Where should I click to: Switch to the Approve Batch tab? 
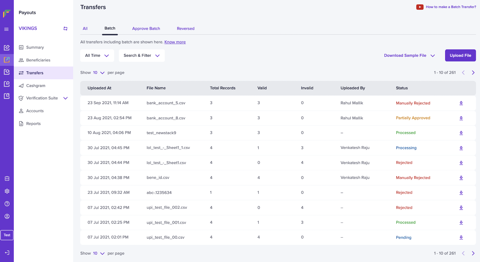pos(146,29)
